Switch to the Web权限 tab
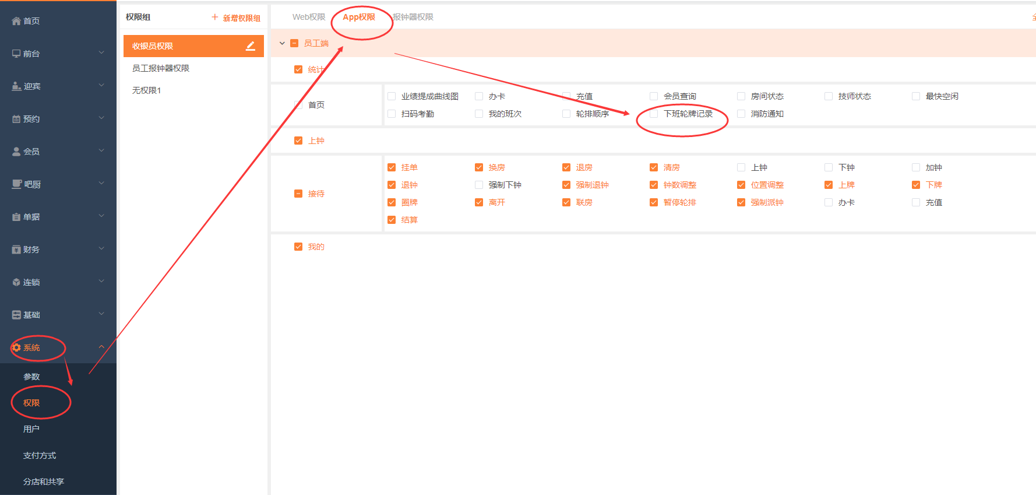Viewport: 1036px width, 495px height. (x=309, y=17)
